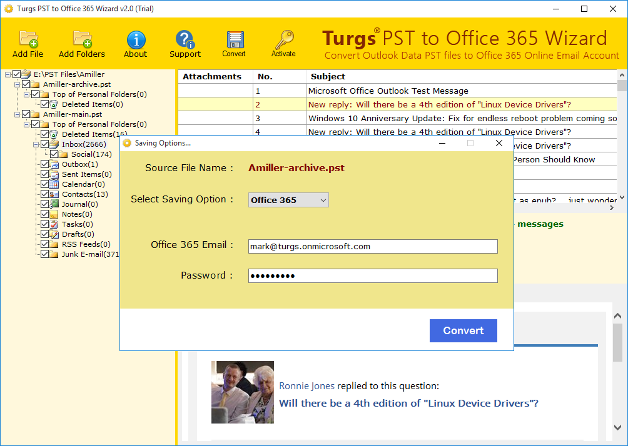Click the message list vertical scrollbar
Viewport: 628px width, 446px height.
[622, 136]
